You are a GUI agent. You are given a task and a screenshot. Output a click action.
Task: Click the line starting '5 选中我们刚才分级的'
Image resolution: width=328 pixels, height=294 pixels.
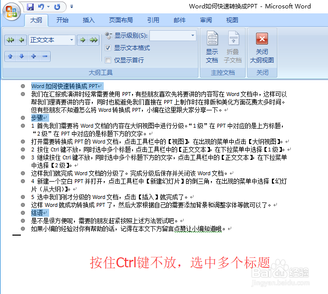[x=109, y=197]
